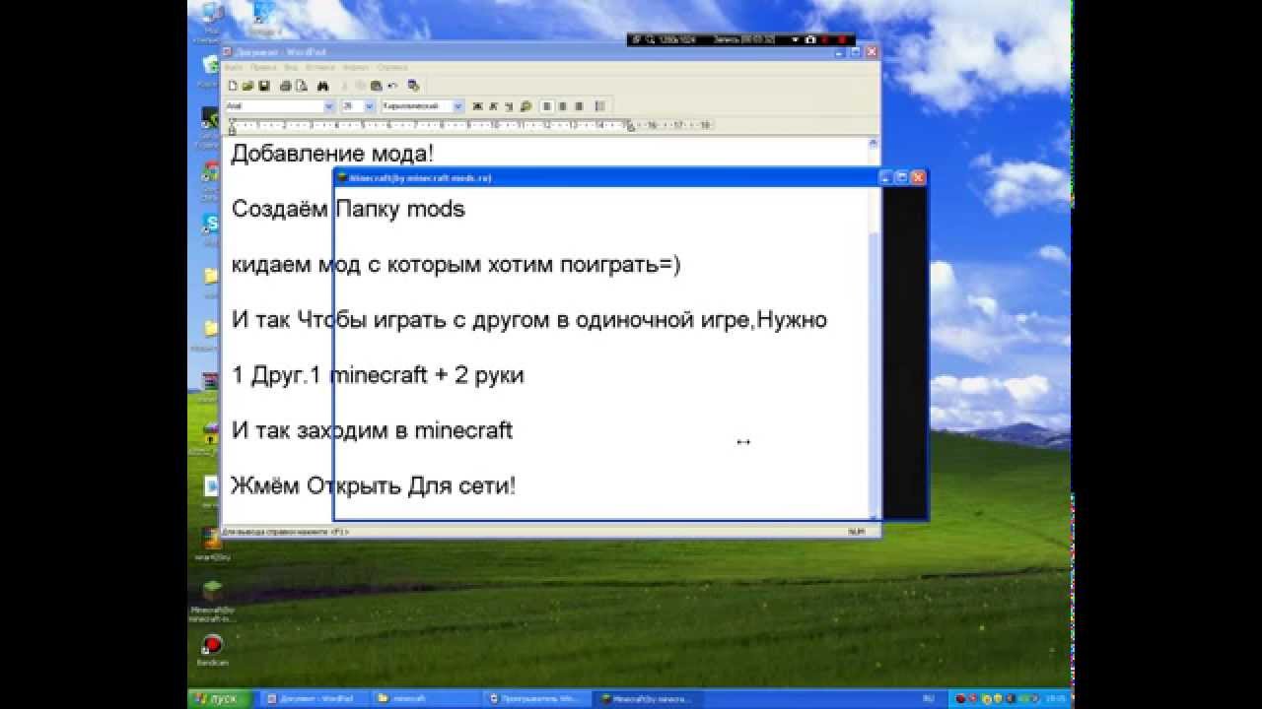Click the text line '1 Друг.1 minecraft + 2 руки'
Screen dimensions: 1262x709
coord(378,375)
